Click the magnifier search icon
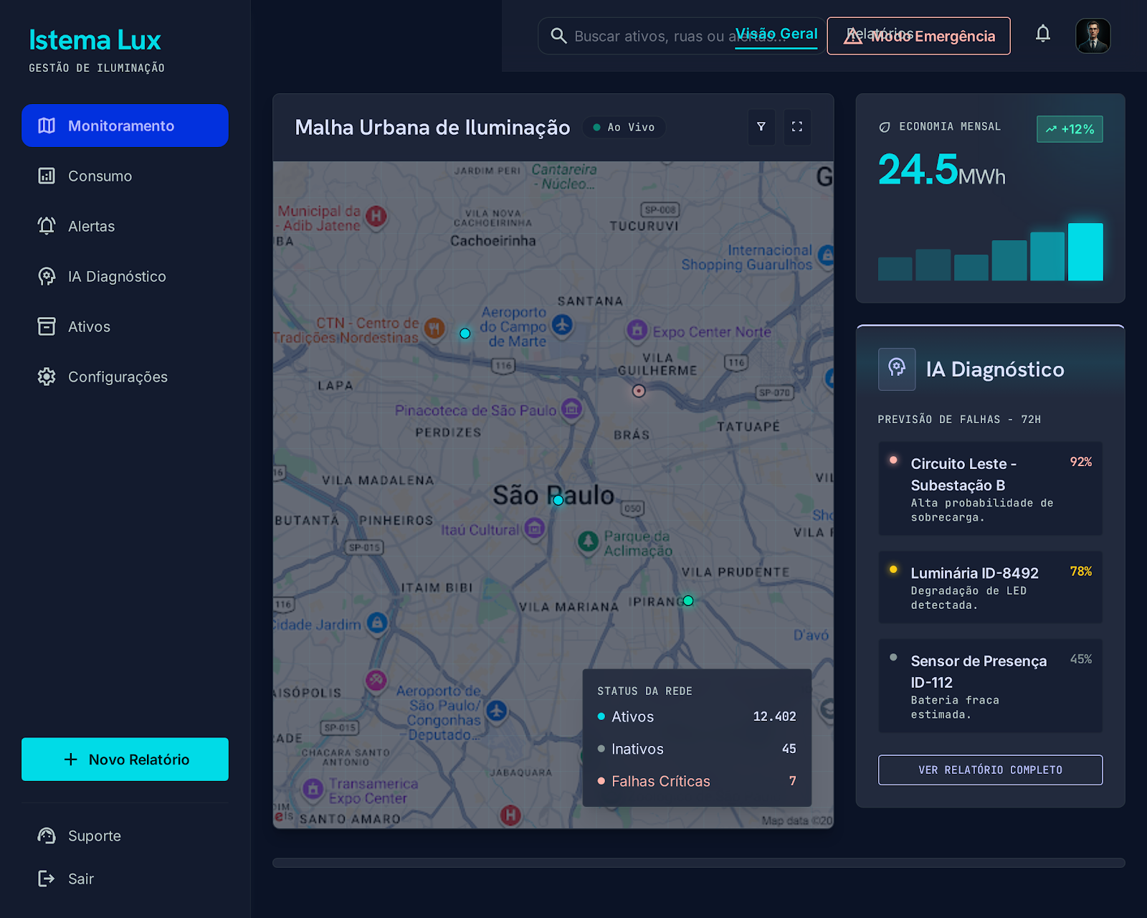Image resolution: width=1147 pixels, height=918 pixels. point(558,36)
